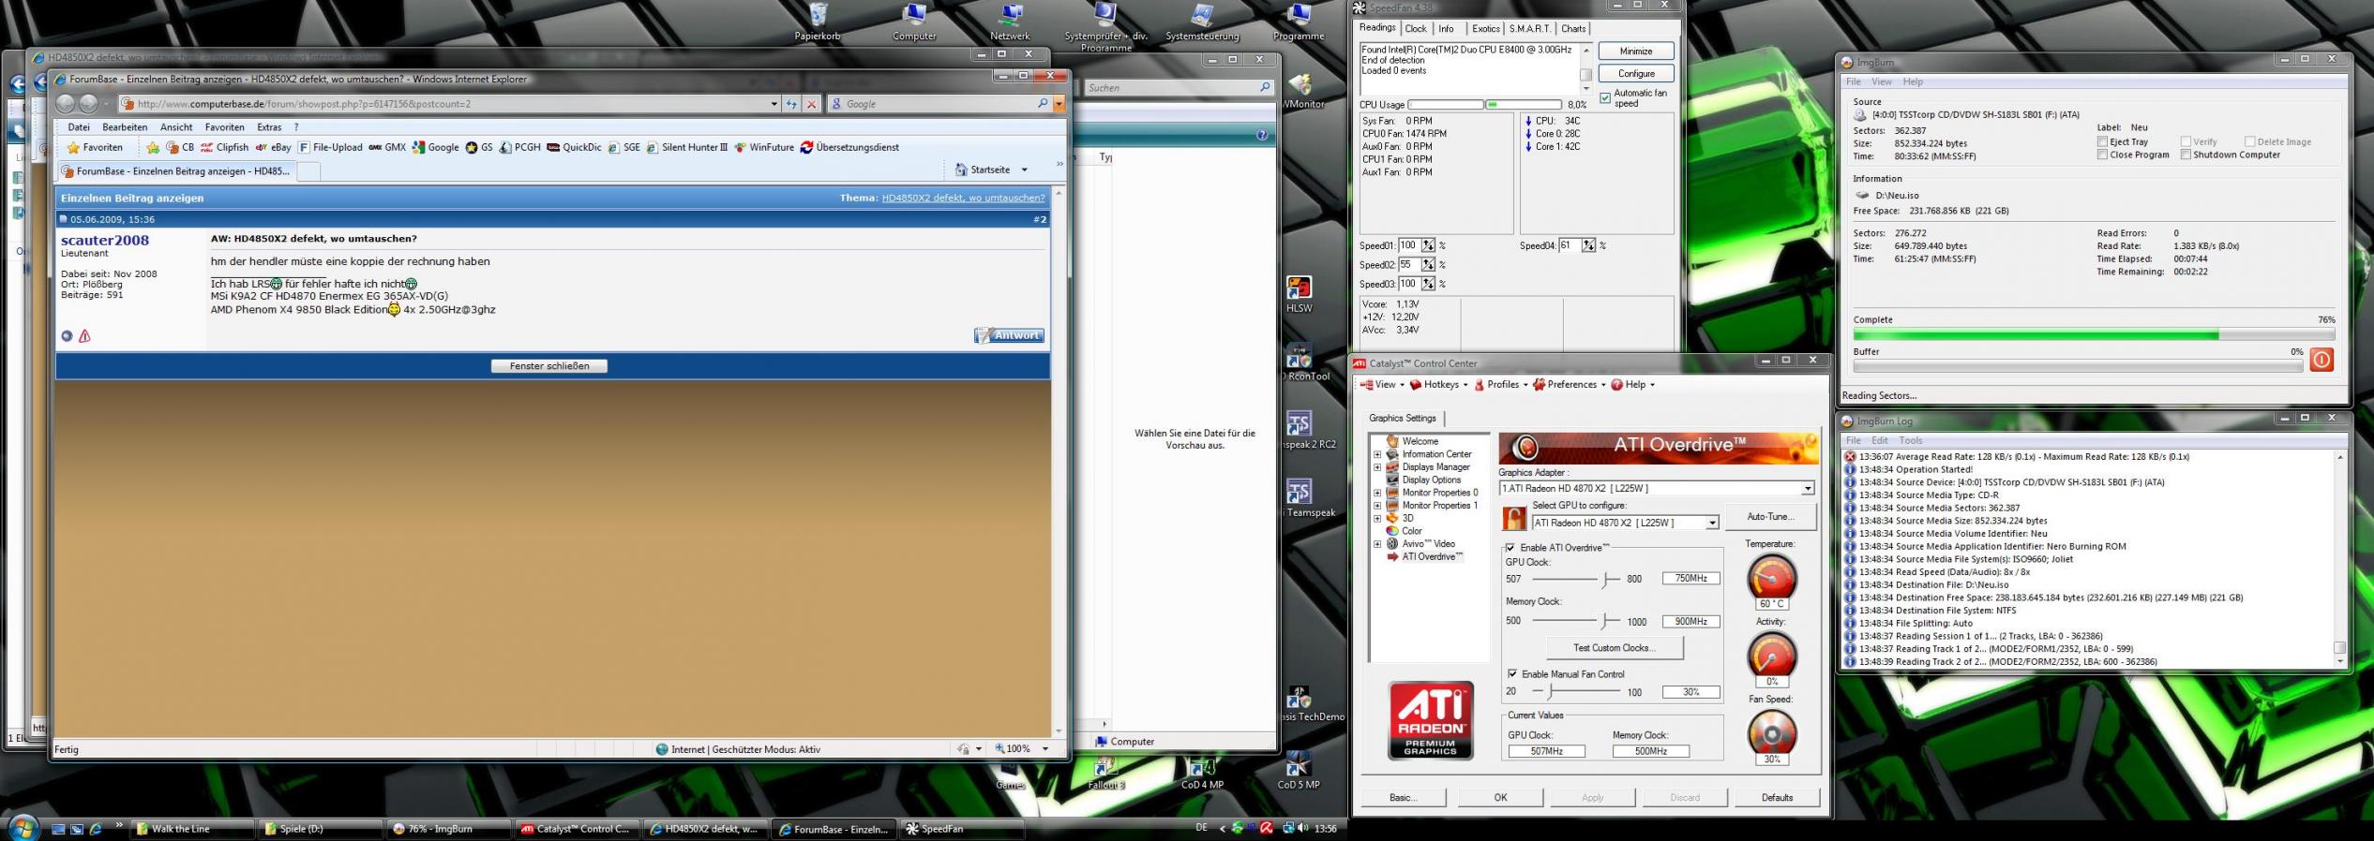Click the Speed02 stepper in SpeedFan
The height and width of the screenshot is (841, 2374).
point(1428,265)
